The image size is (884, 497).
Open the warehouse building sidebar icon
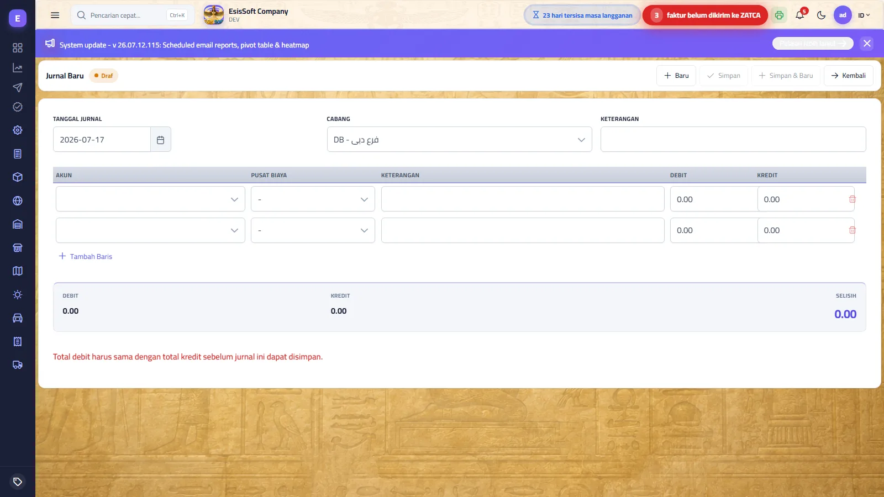tap(18, 224)
